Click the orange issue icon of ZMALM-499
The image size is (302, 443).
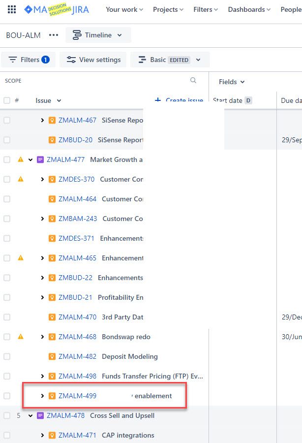[x=52, y=396]
